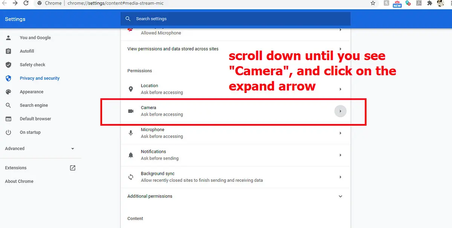Click About Chrome in the sidebar

point(19,181)
